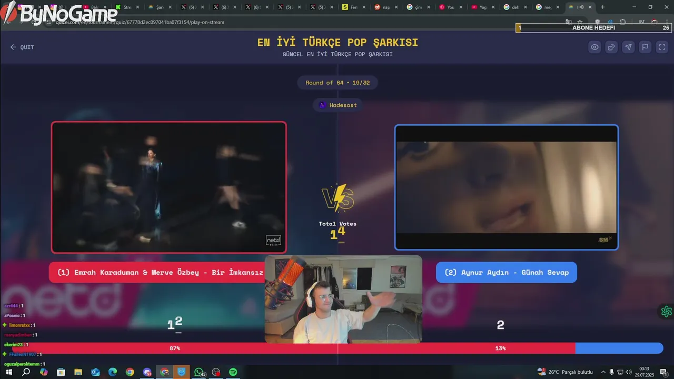Bookmark this page with star icon

tap(580, 22)
